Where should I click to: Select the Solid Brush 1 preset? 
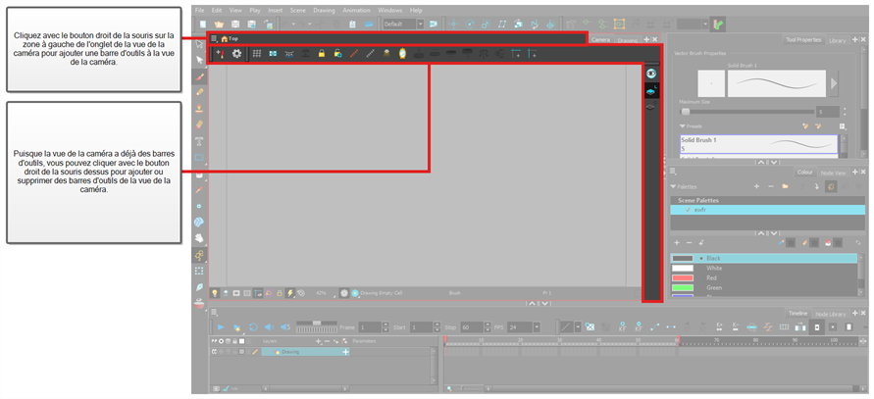(758, 144)
